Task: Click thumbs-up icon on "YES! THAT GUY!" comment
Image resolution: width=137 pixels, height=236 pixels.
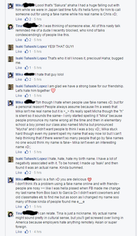Action: pos(27,52)
